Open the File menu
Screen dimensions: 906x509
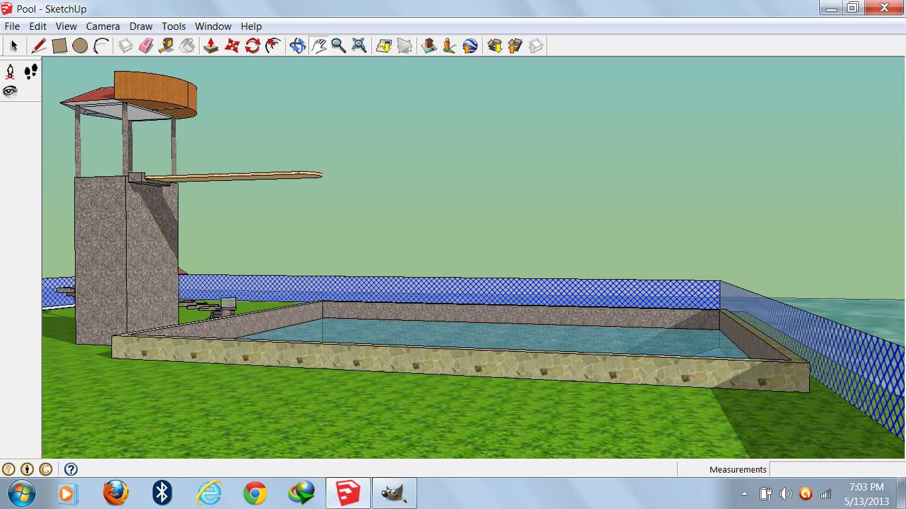click(12, 27)
